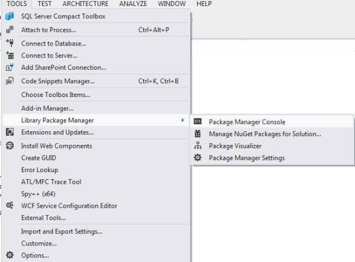This screenshot has height=262, width=355.
Task: Click the Connect to Database plug icon
Action: click(9, 43)
